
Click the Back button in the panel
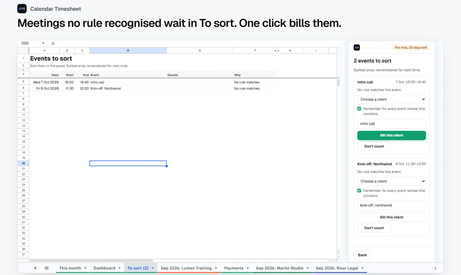(362, 255)
